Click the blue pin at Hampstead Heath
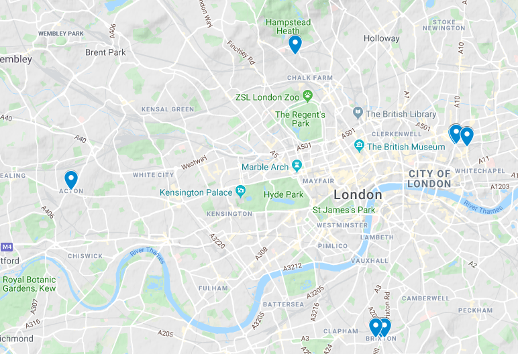This screenshot has height=354, width=518. [295, 44]
